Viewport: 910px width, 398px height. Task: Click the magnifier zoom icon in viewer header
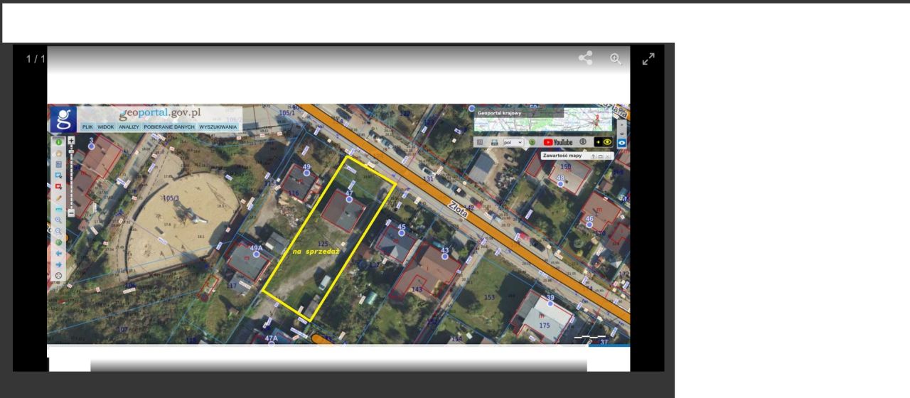point(616,59)
